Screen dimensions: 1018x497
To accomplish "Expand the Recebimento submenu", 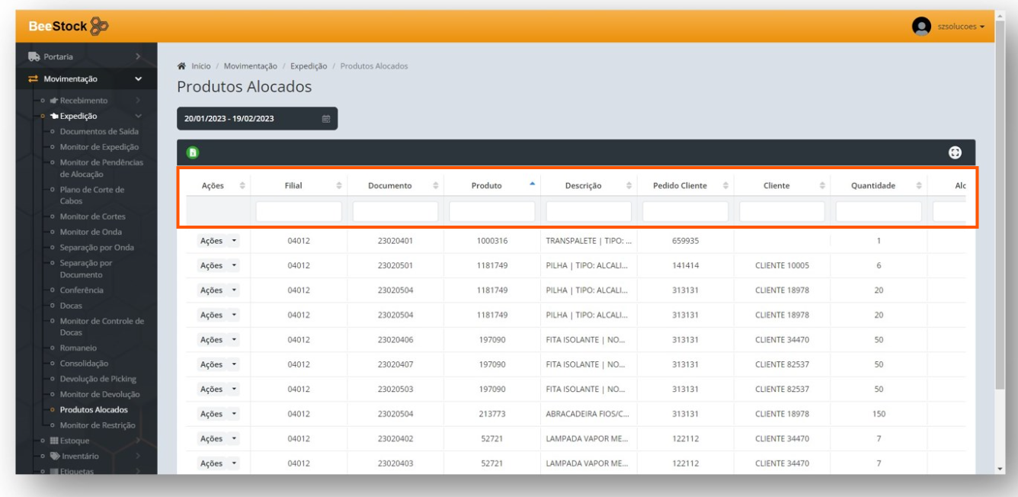I will click(84, 101).
